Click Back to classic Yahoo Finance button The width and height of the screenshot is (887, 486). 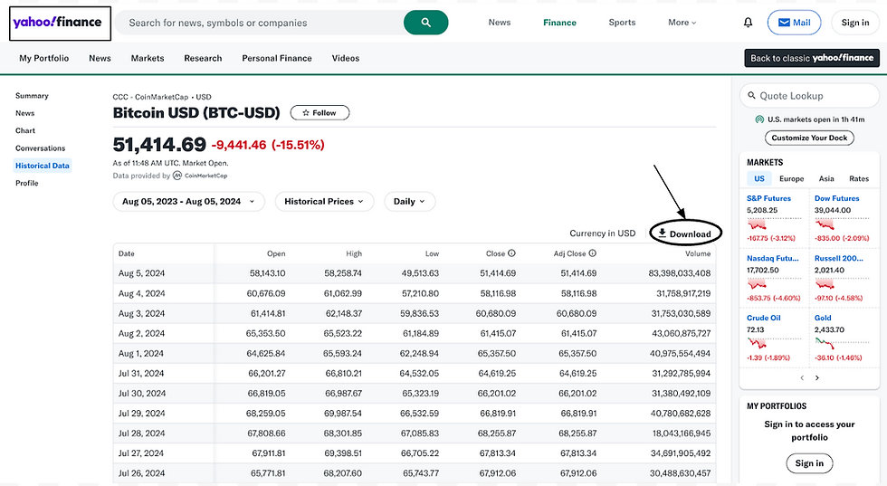click(x=812, y=58)
